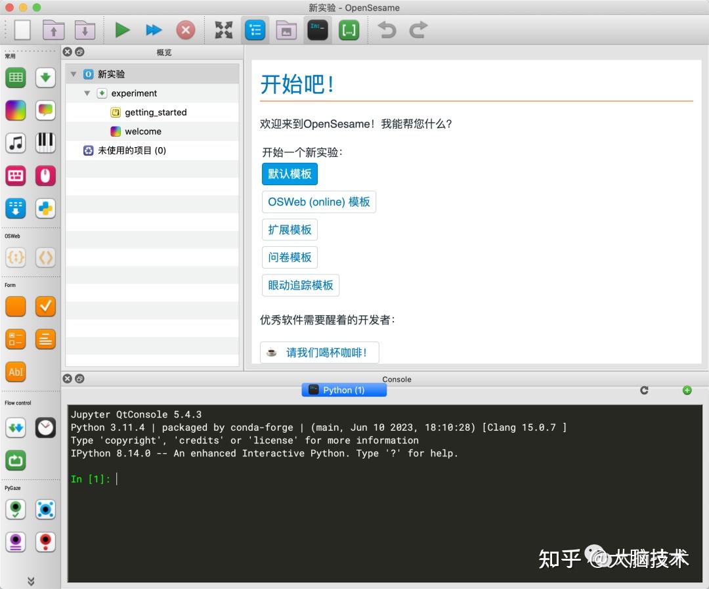Expand more items with the bottom sidebar chevron
This screenshot has height=589, width=709.
[x=30, y=580]
